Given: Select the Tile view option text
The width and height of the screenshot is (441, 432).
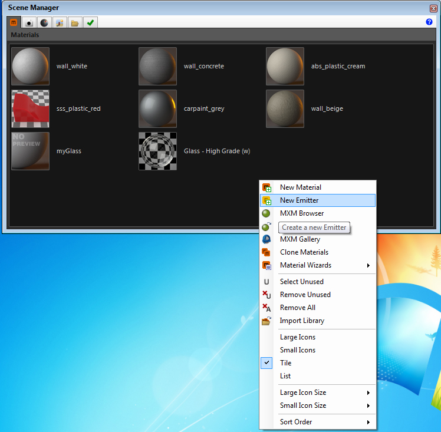Looking at the screenshot, I should tap(285, 363).
